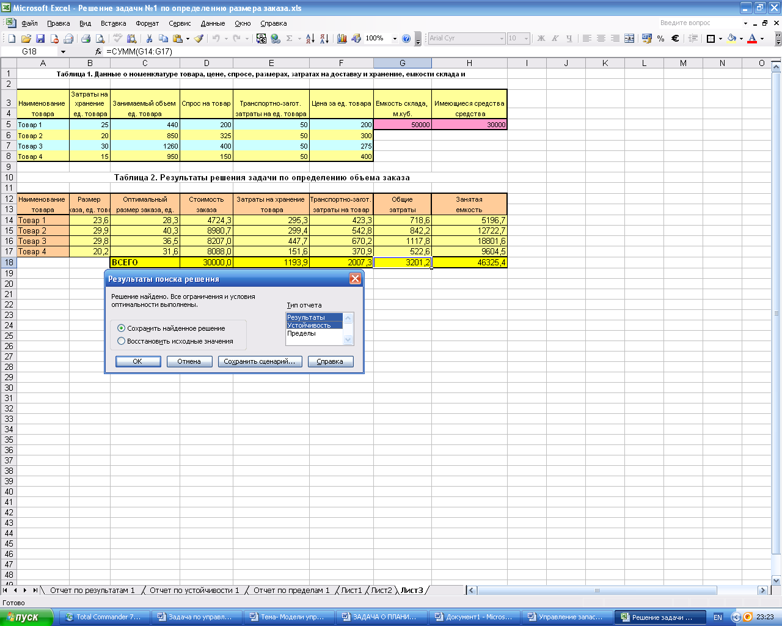The image size is (782, 626).
Task: Click the Save icon in toolbar
Action: (x=40, y=39)
